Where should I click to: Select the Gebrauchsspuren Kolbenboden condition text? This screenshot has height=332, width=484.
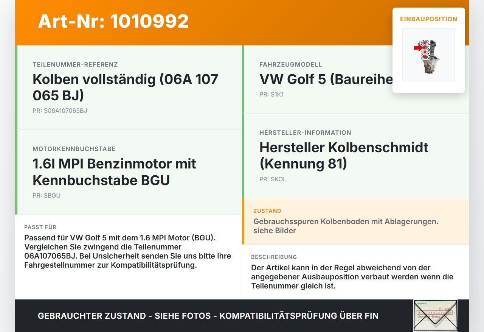click(x=346, y=226)
